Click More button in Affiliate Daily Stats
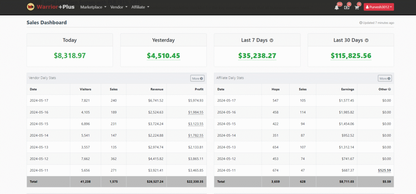Viewport: 416px width, 194px height. click(x=385, y=78)
